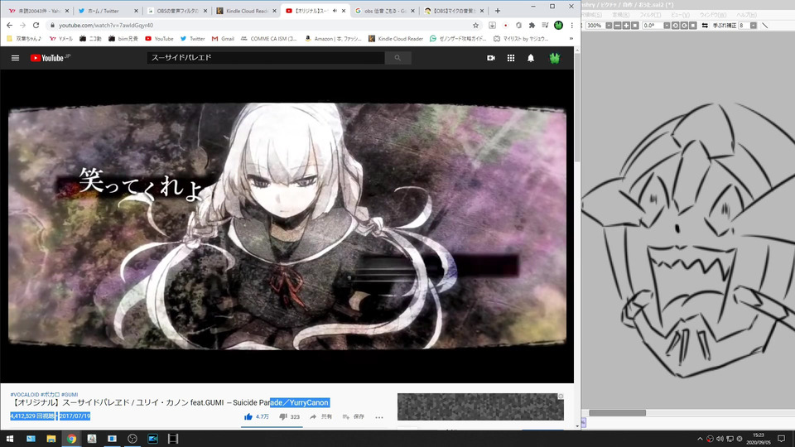Open the SAI Window menu
Viewport: 795px width, 447px height.
pyautogui.click(x=712, y=15)
